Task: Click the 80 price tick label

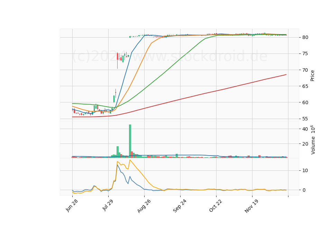Action: (305, 37)
